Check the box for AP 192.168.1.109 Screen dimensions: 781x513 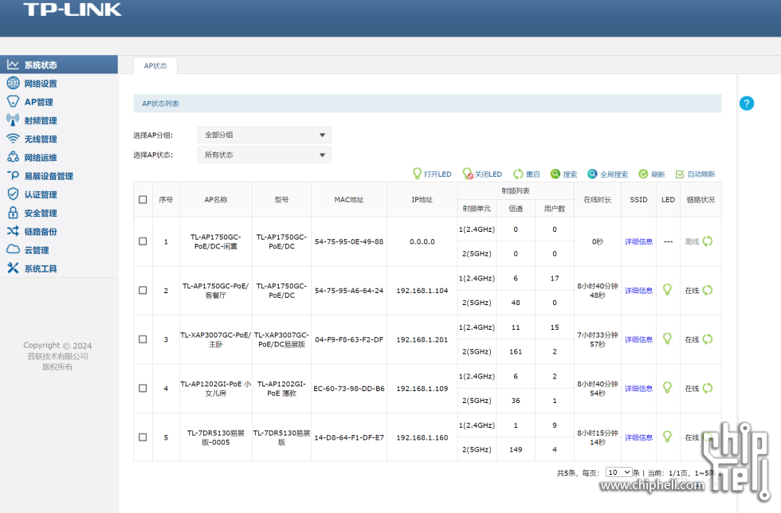pos(143,388)
